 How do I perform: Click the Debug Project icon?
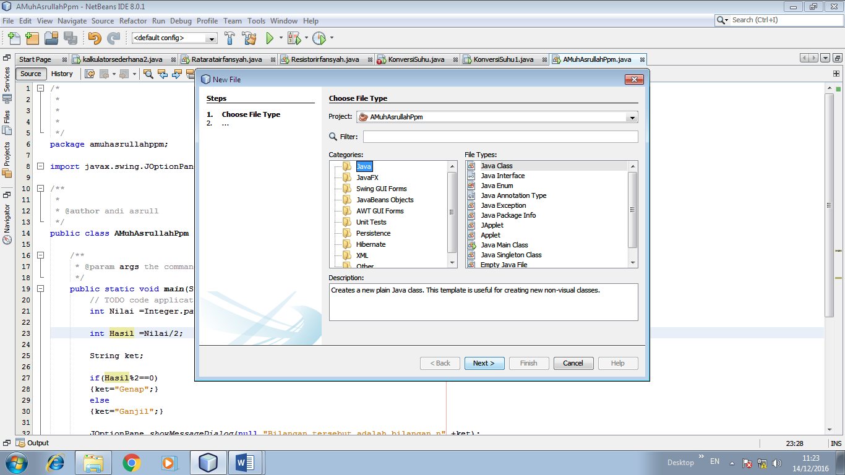[x=294, y=38]
